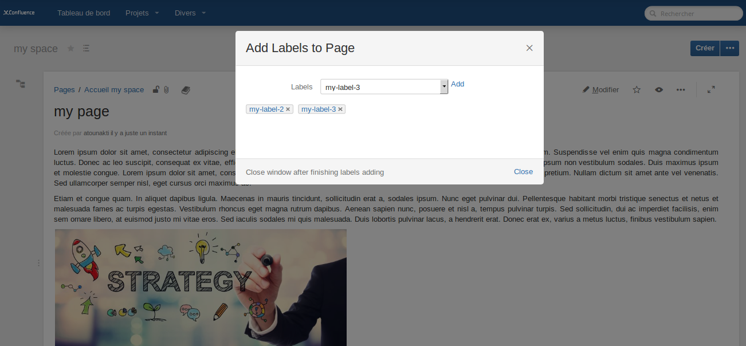Toggle watch page eye icon
Viewport: 746px width, 346px height.
click(x=659, y=89)
